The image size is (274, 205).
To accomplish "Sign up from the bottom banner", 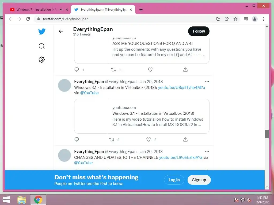I will (x=199, y=180).
